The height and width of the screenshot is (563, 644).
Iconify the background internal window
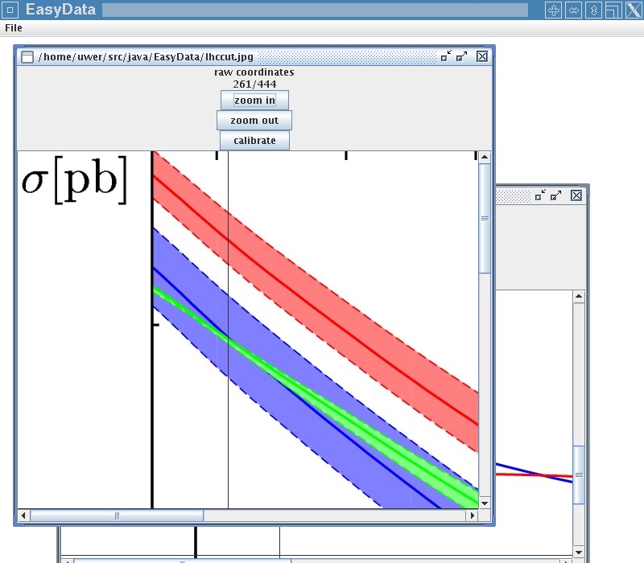point(541,195)
